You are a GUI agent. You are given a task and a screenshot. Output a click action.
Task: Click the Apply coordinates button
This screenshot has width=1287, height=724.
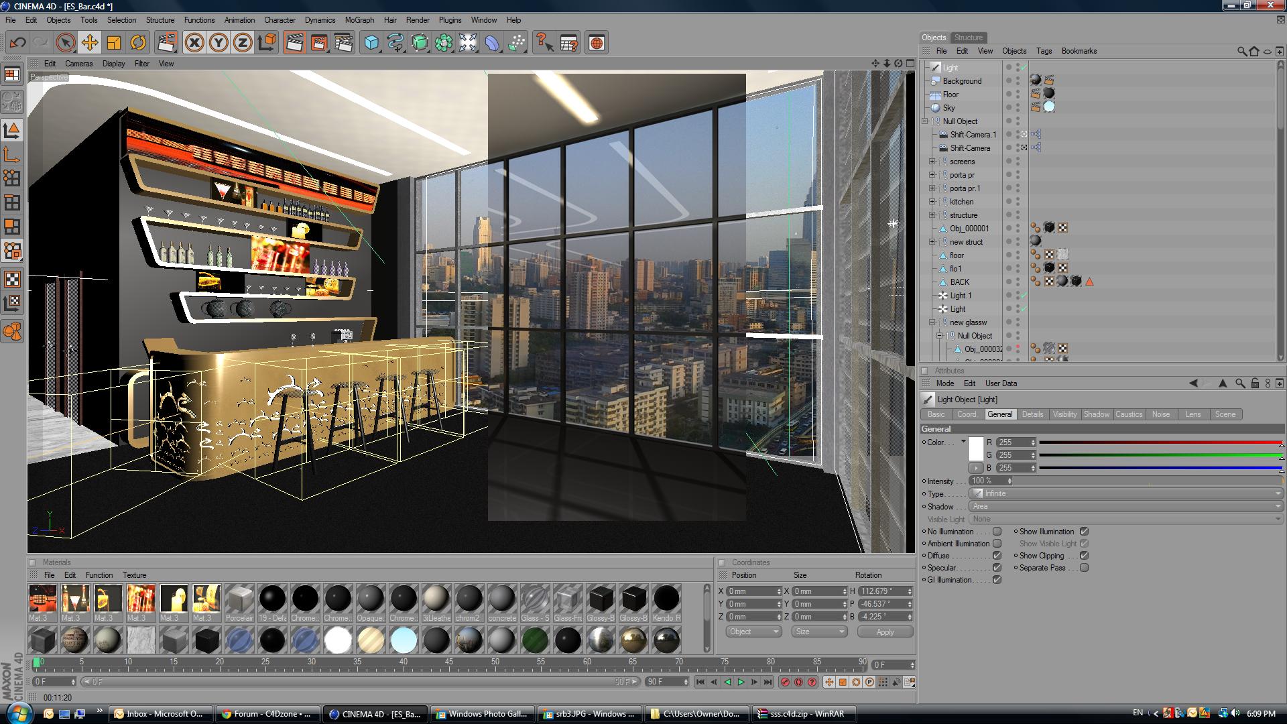[885, 632]
